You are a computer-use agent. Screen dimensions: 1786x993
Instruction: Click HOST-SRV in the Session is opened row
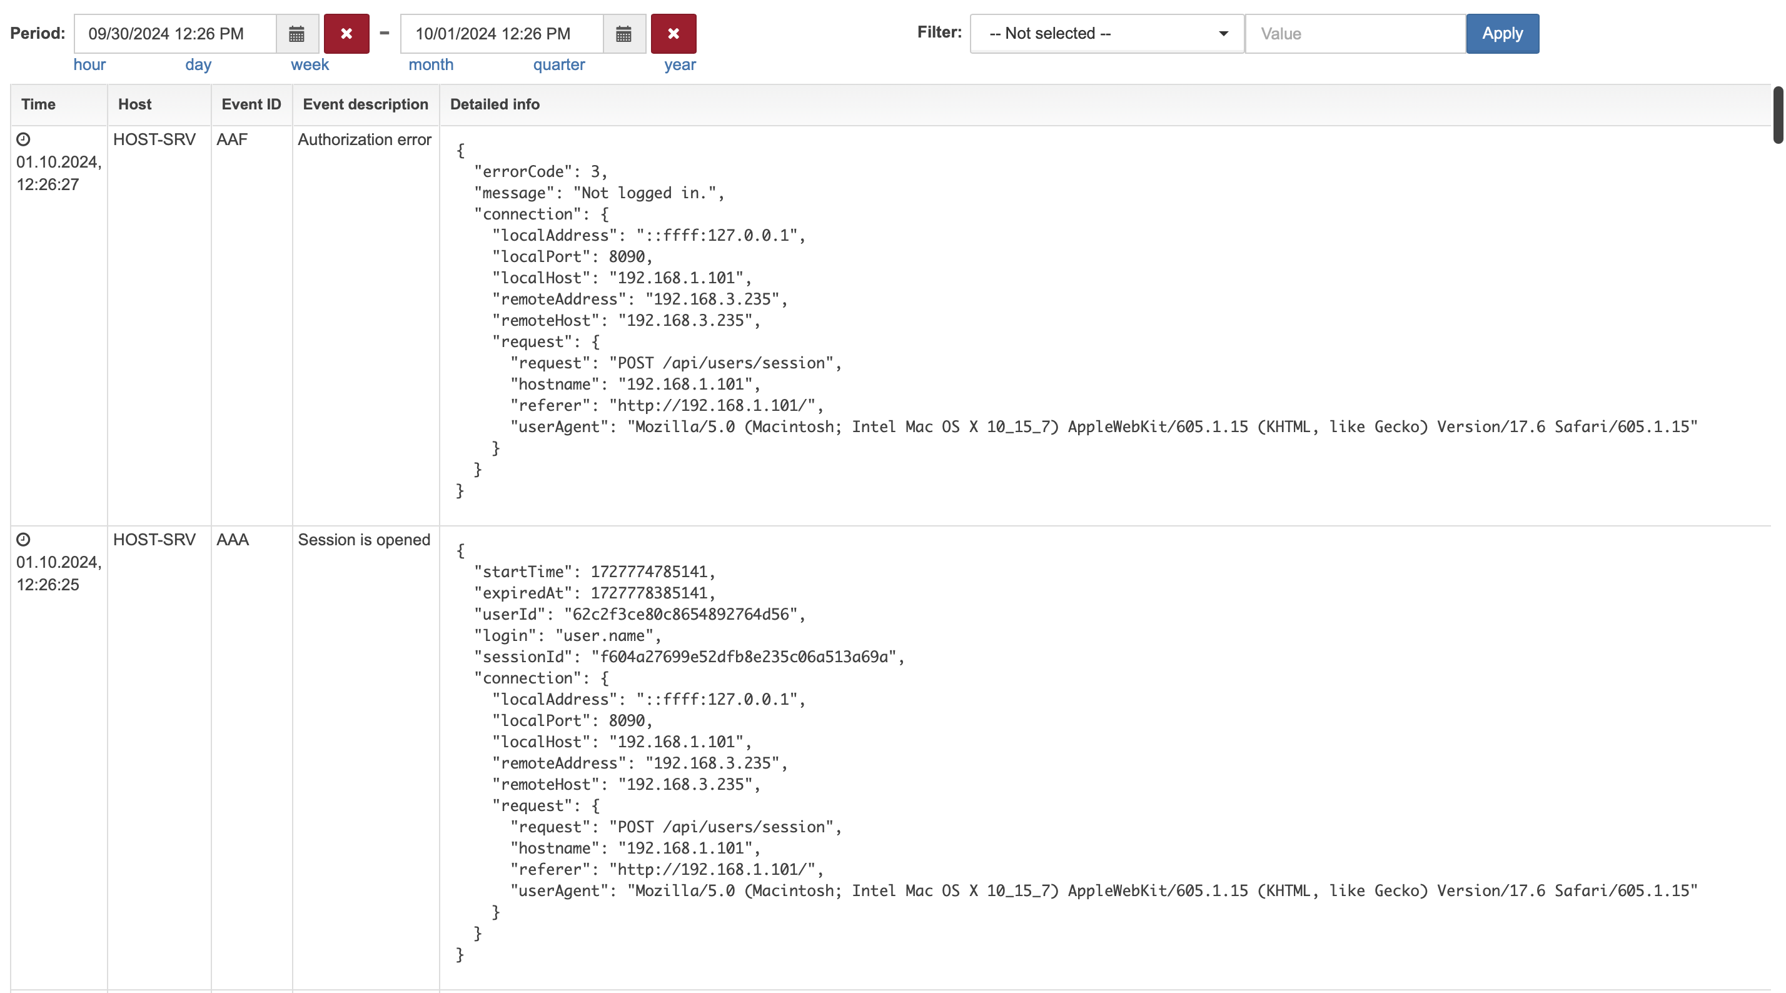pos(154,540)
